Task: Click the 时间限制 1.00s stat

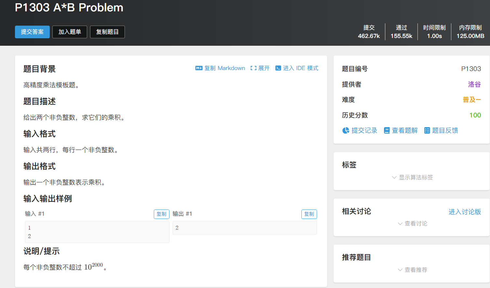Action: click(434, 32)
